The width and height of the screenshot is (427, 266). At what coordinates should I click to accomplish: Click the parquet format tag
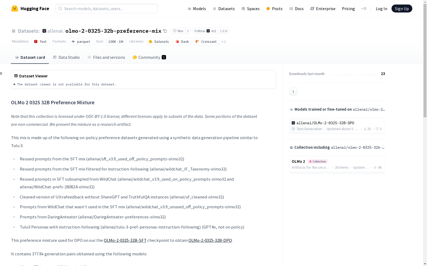point(81,41)
